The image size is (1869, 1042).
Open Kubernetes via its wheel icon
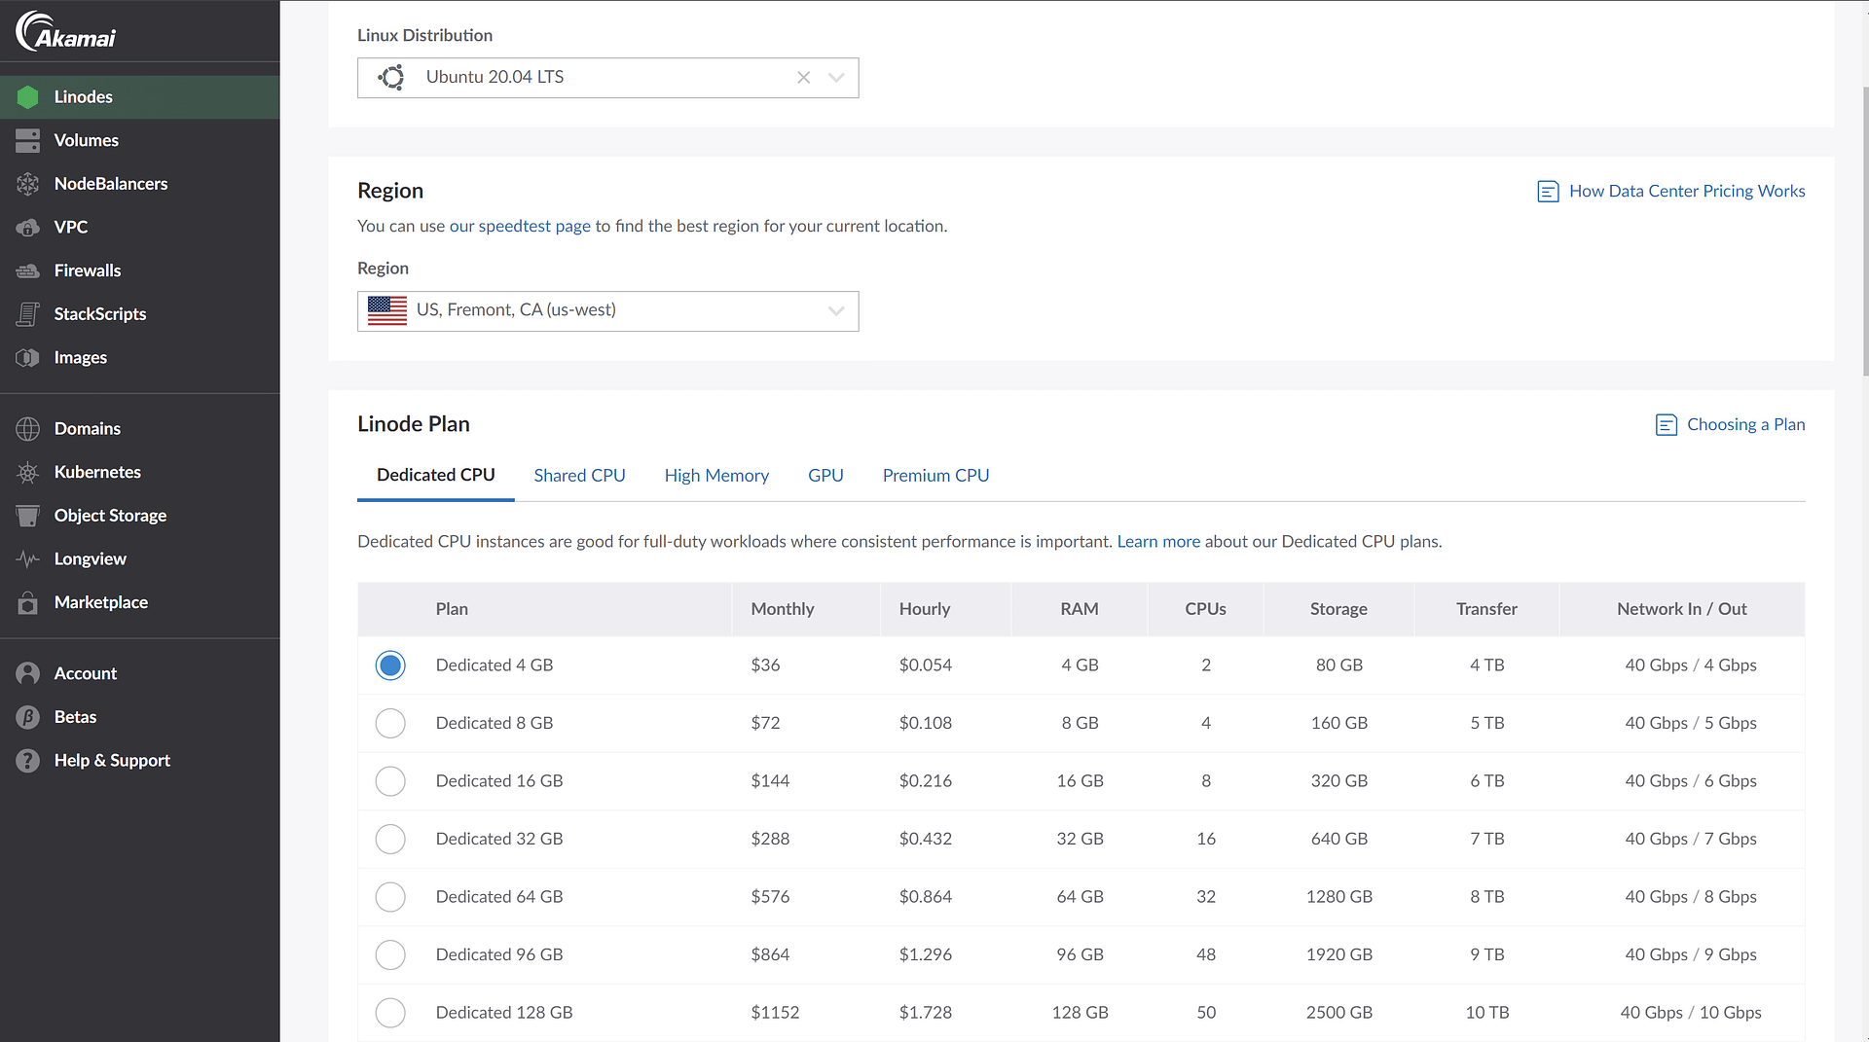click(27, 472)
